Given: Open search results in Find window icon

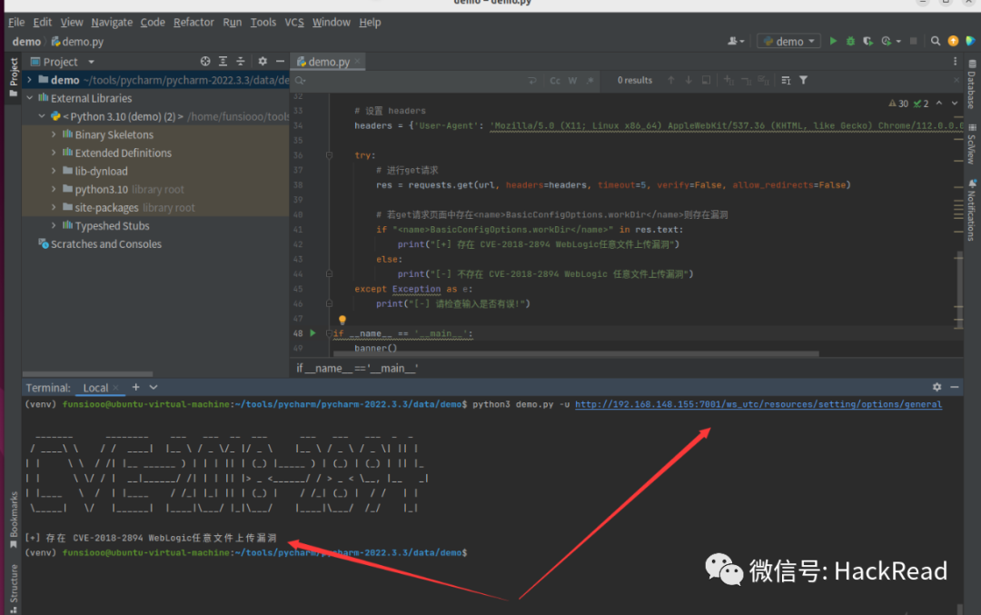Looking at the screenshot, I should [x=706, y=80].
